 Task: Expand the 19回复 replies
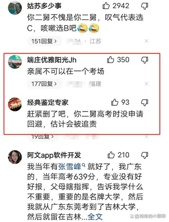[43, 136]
